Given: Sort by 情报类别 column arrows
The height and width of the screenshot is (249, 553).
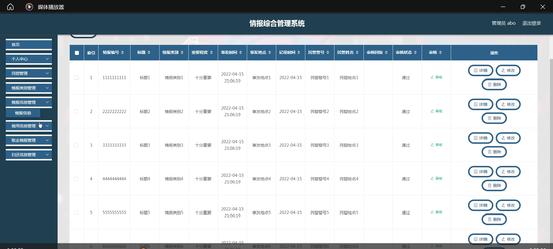Looking at the screenshot, I should click(x=182, y=52).
